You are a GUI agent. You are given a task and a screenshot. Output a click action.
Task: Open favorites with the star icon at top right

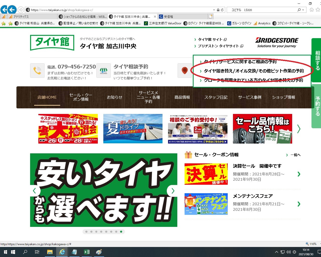click(318, 10)
